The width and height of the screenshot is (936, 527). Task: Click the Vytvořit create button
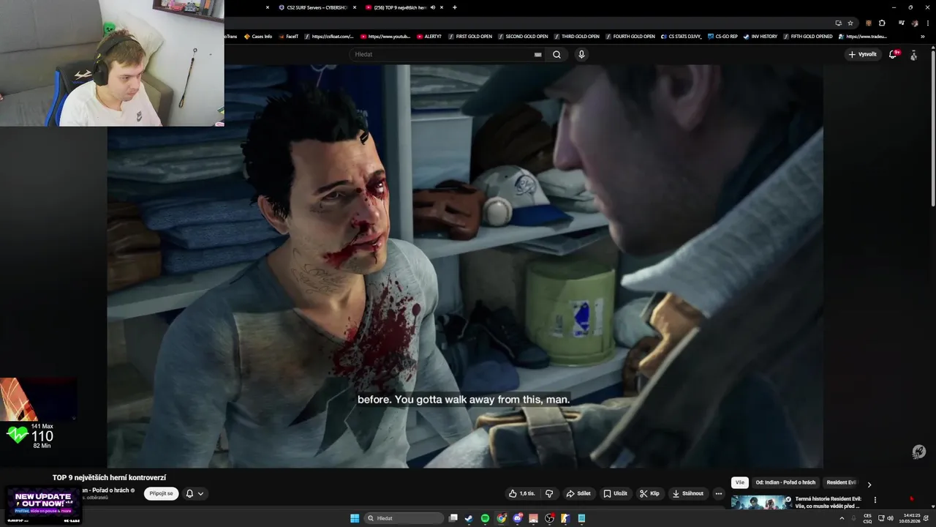[863, 54]
